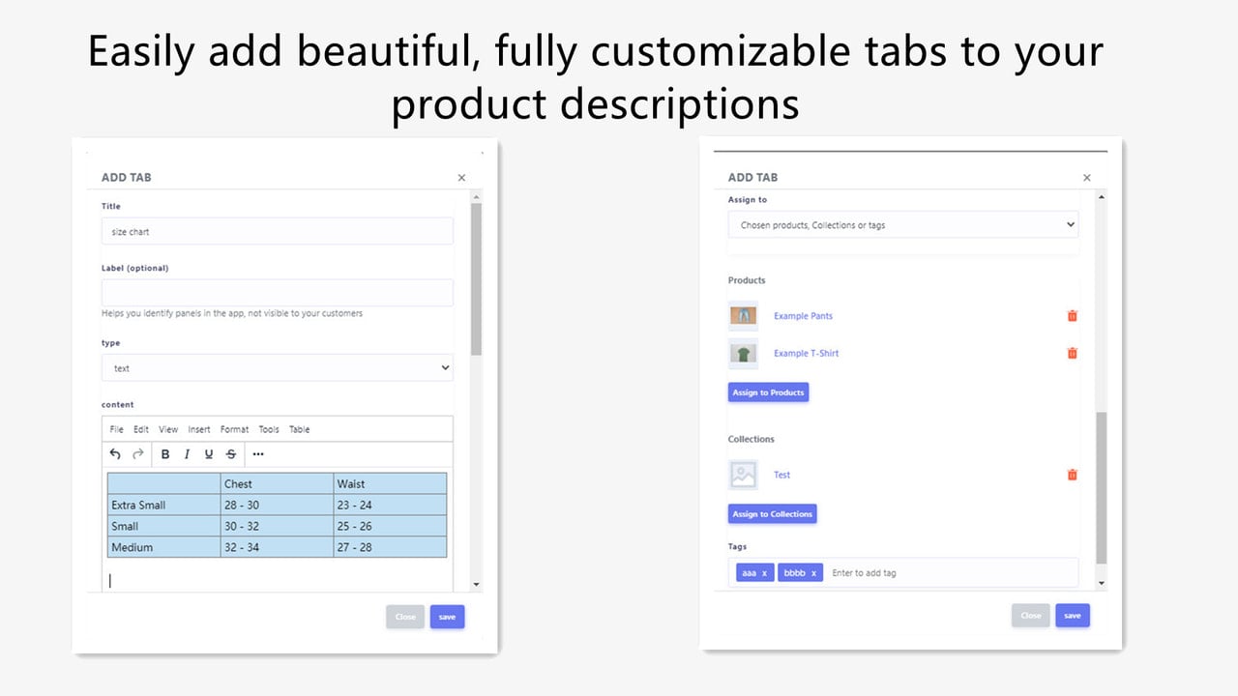Open the more options ellipsis in editor toolbar

click(258, 454)
